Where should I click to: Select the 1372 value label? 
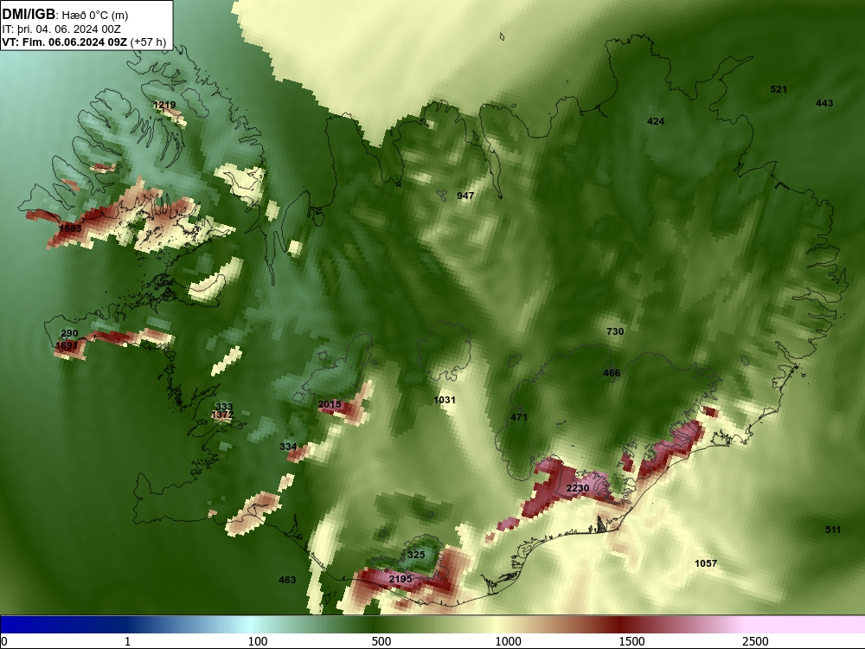coord(222,414)
